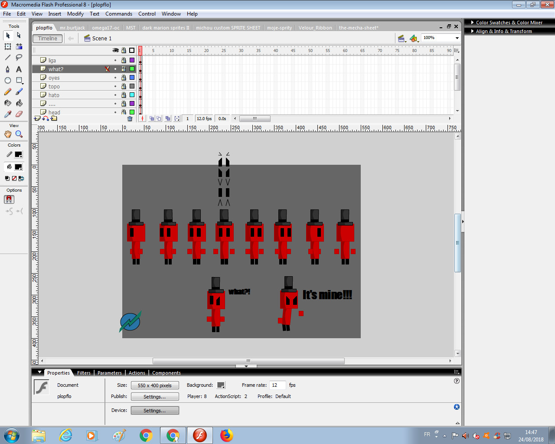Open the timeline panel options menu
This screenshot has width=555, height=444.
click(457, 51)
